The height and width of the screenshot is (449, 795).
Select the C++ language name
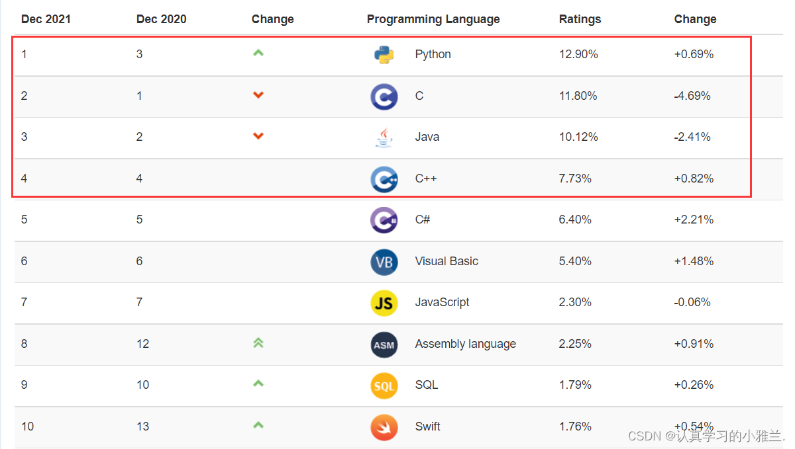pyautogui.click(x=426, y=179)
